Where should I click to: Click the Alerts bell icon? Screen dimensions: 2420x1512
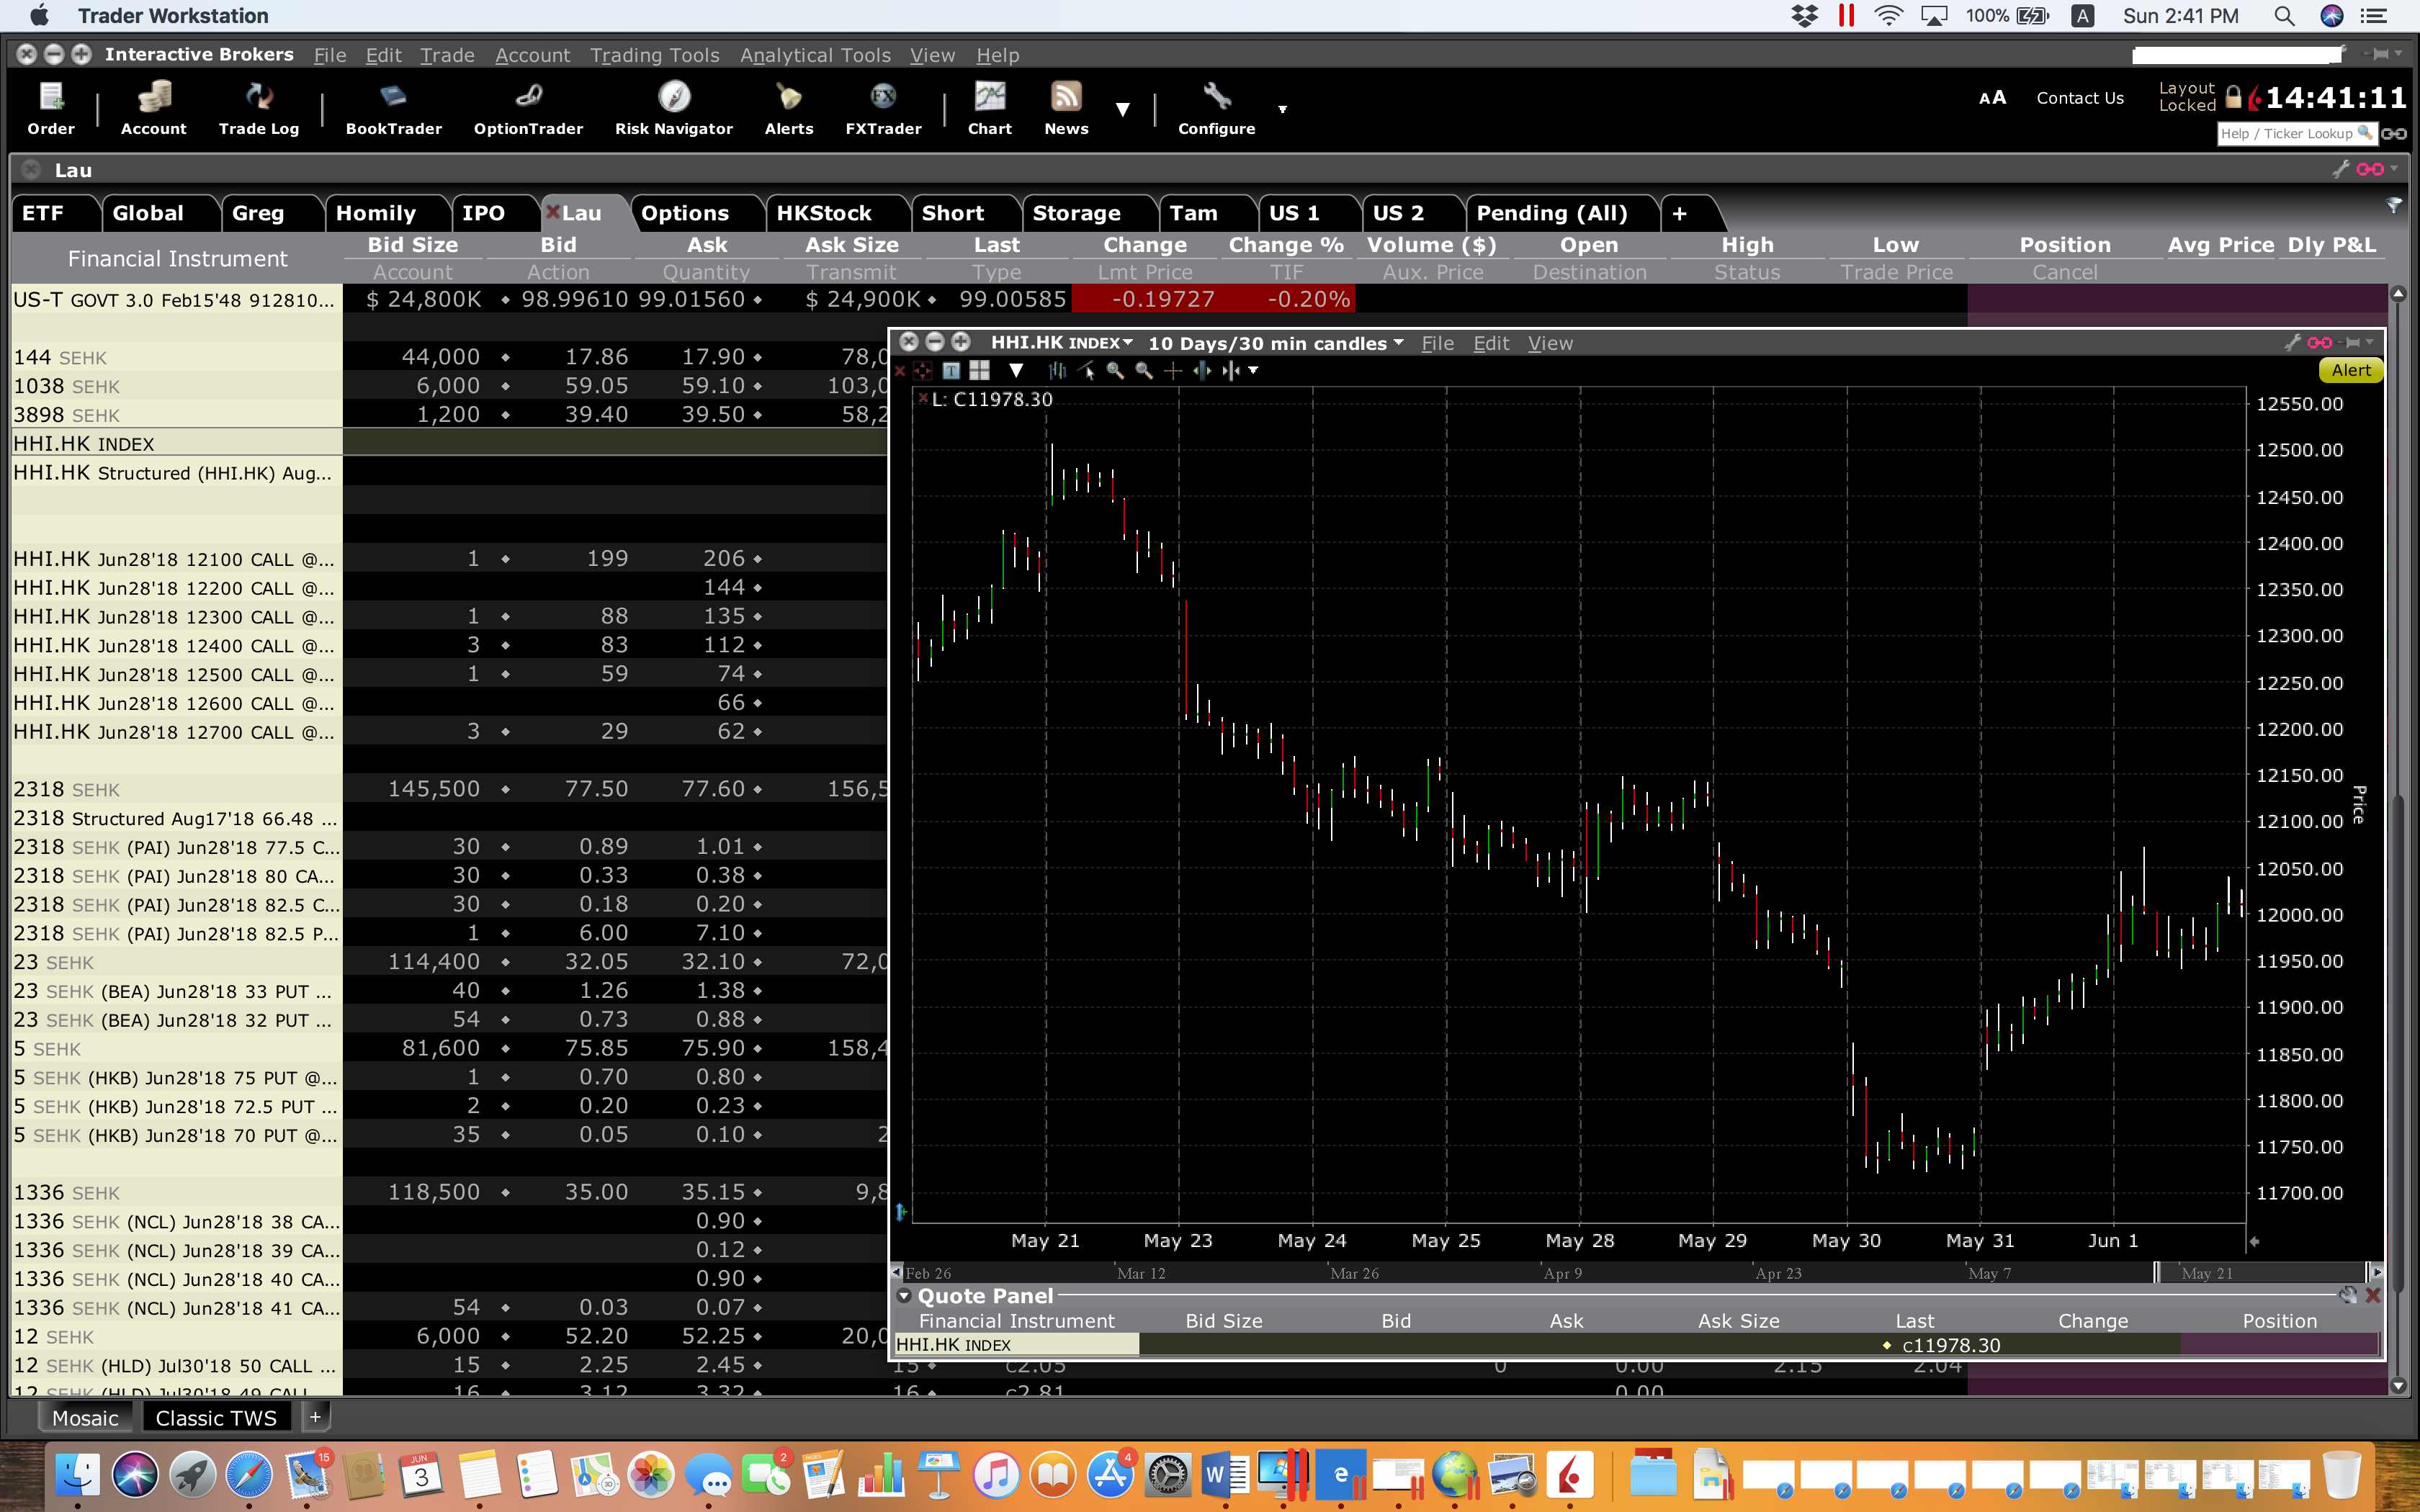click(x=788, y=108)
